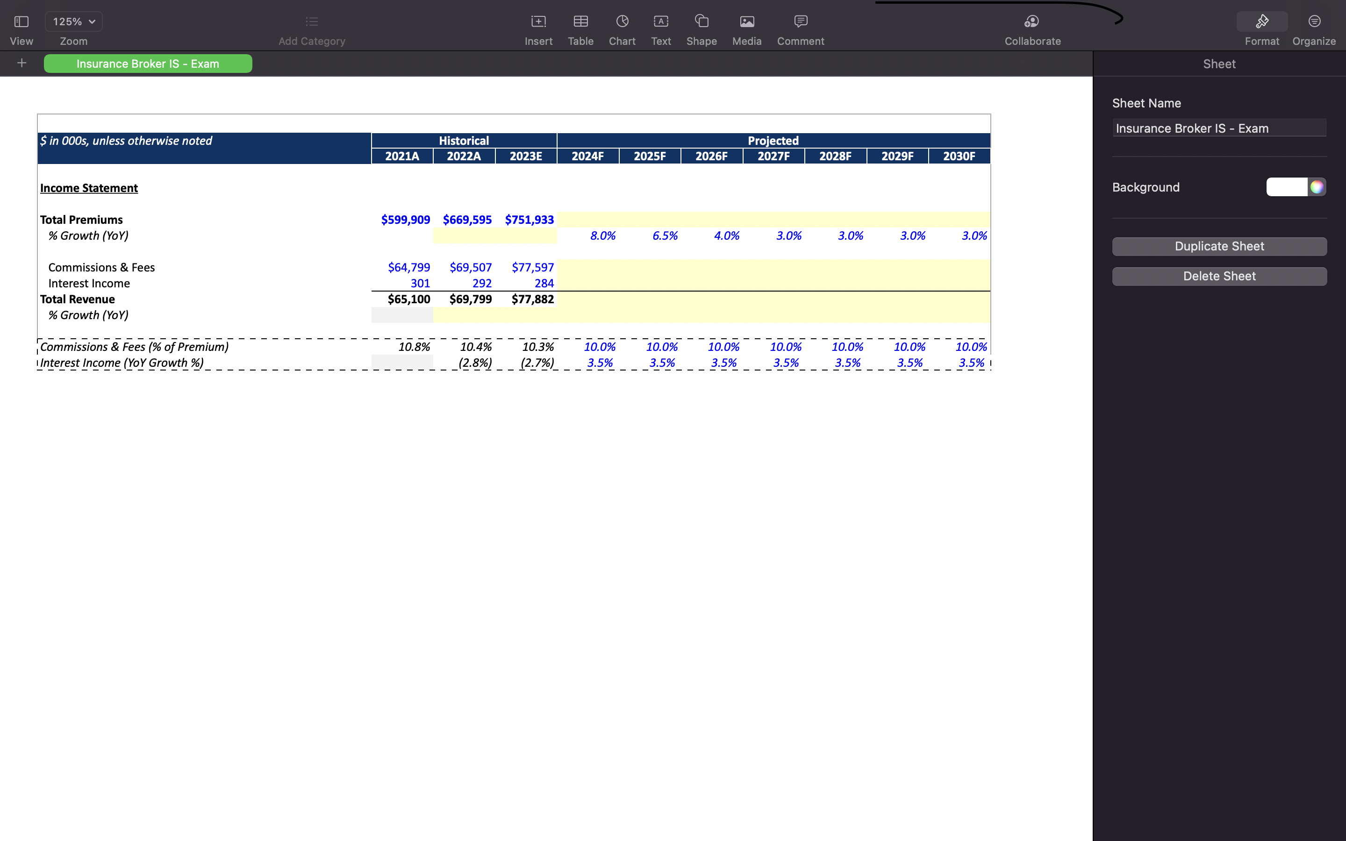1346x841 pixels.
Task: Toggle the Format inspector panel
Action: click(x=1261, y=21)
